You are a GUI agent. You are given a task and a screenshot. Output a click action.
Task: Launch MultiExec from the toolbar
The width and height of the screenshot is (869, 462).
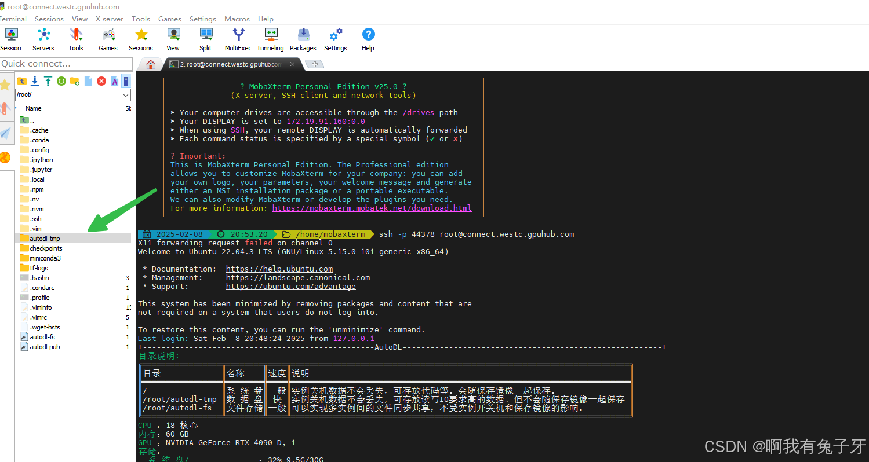click(238, 39)
